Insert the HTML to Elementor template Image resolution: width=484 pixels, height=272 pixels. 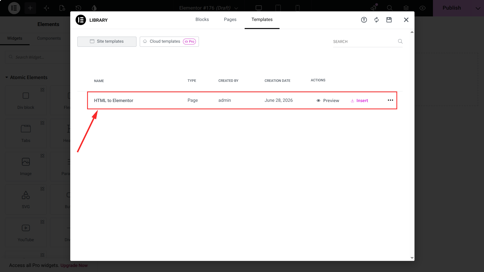coord(359,101)
